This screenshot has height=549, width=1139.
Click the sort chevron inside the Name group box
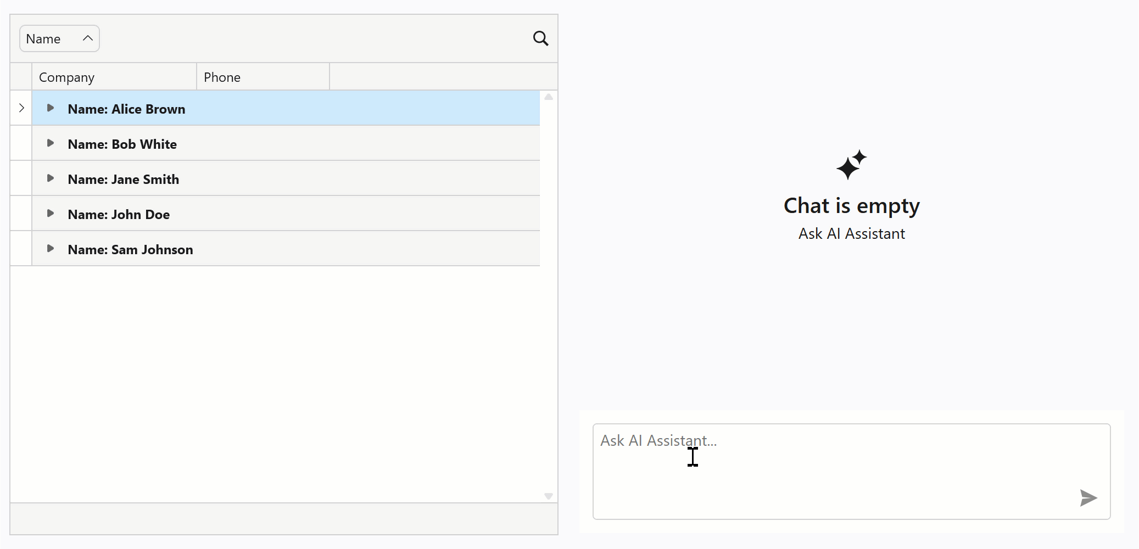(87, 38)
